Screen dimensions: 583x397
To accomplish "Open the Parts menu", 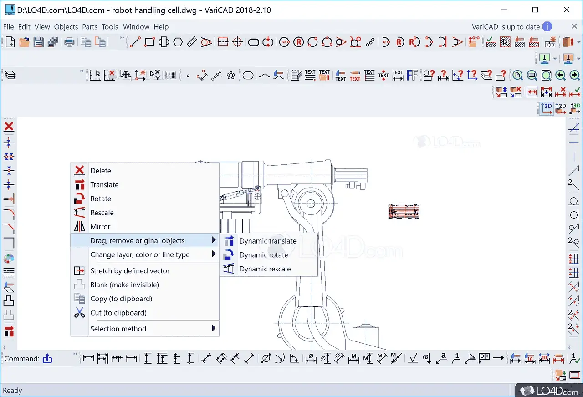I will pos(90,27).
